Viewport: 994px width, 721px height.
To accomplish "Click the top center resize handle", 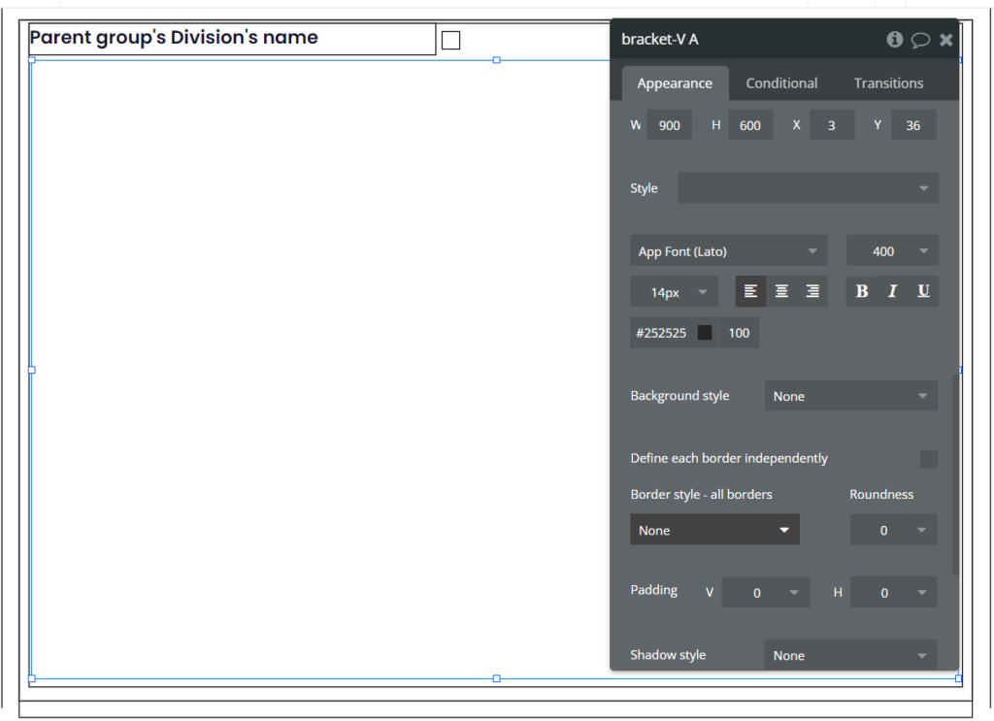I will click(x=496, y=60).
